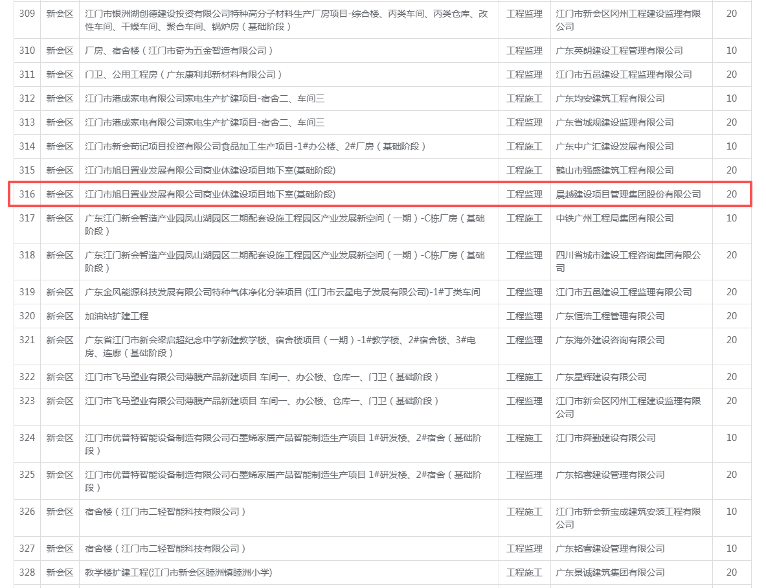Click the 广东恒浩工程管理有限公司 cell

coord(610,316)
